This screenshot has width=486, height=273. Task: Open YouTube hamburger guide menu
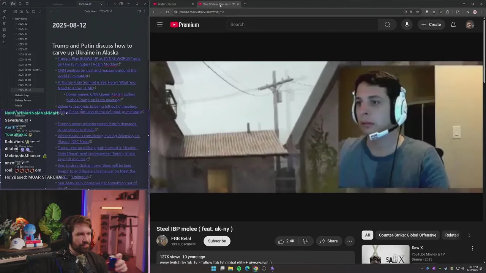point(160,25)
